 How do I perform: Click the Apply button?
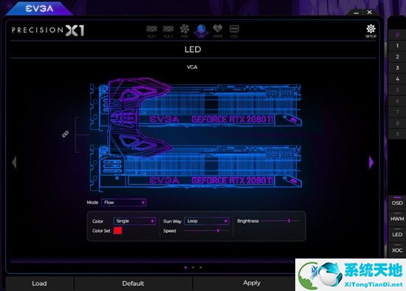click(x=252, y=283)
